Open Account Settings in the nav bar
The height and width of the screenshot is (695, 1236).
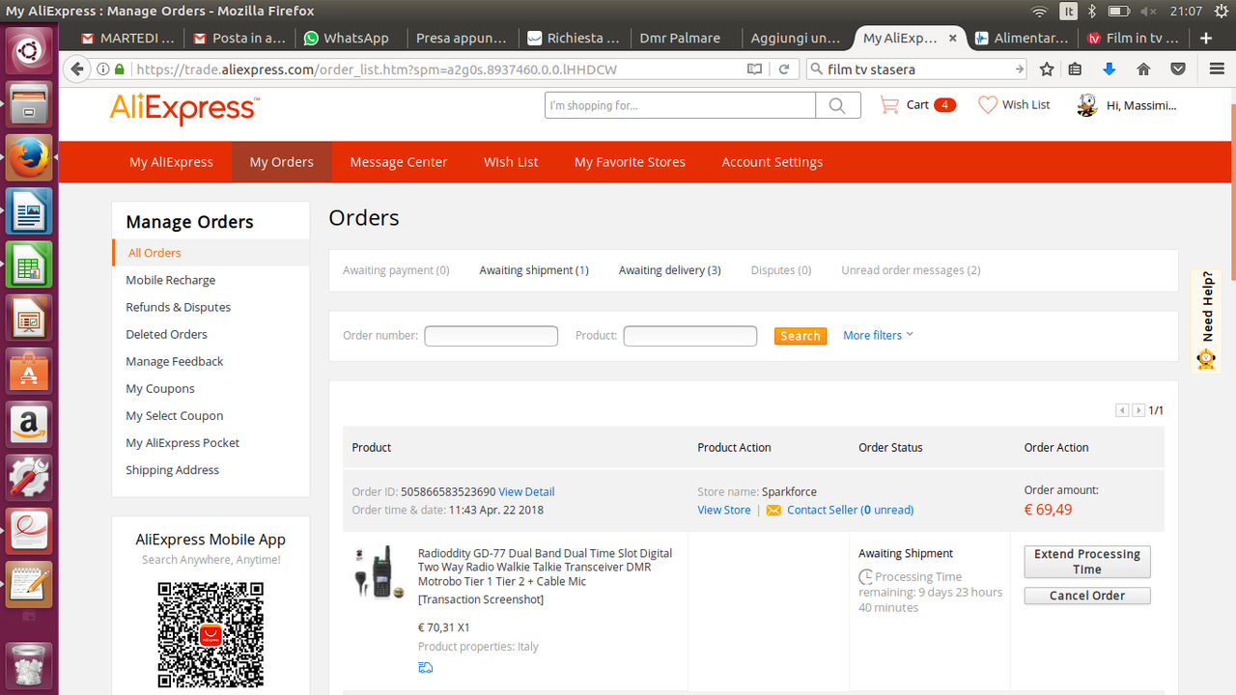coord(772,162)
